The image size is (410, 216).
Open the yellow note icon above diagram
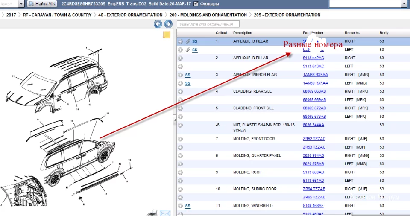tap(167, 35)
